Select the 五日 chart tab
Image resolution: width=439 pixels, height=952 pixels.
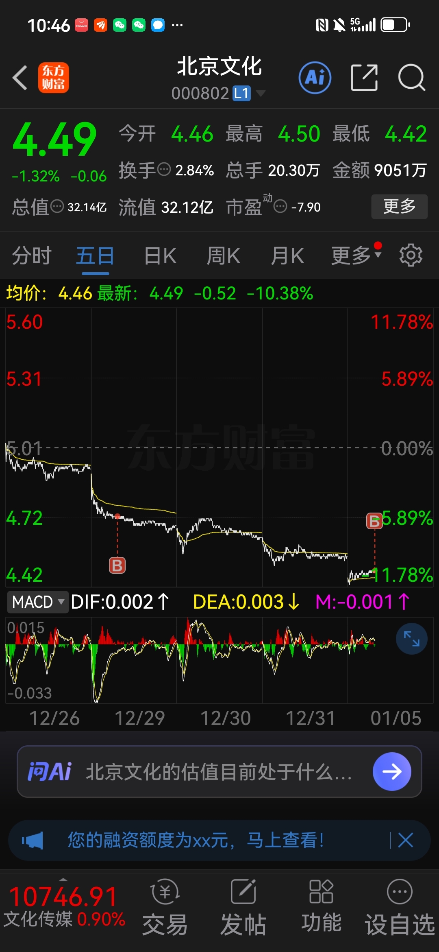[x=95, y=256]
